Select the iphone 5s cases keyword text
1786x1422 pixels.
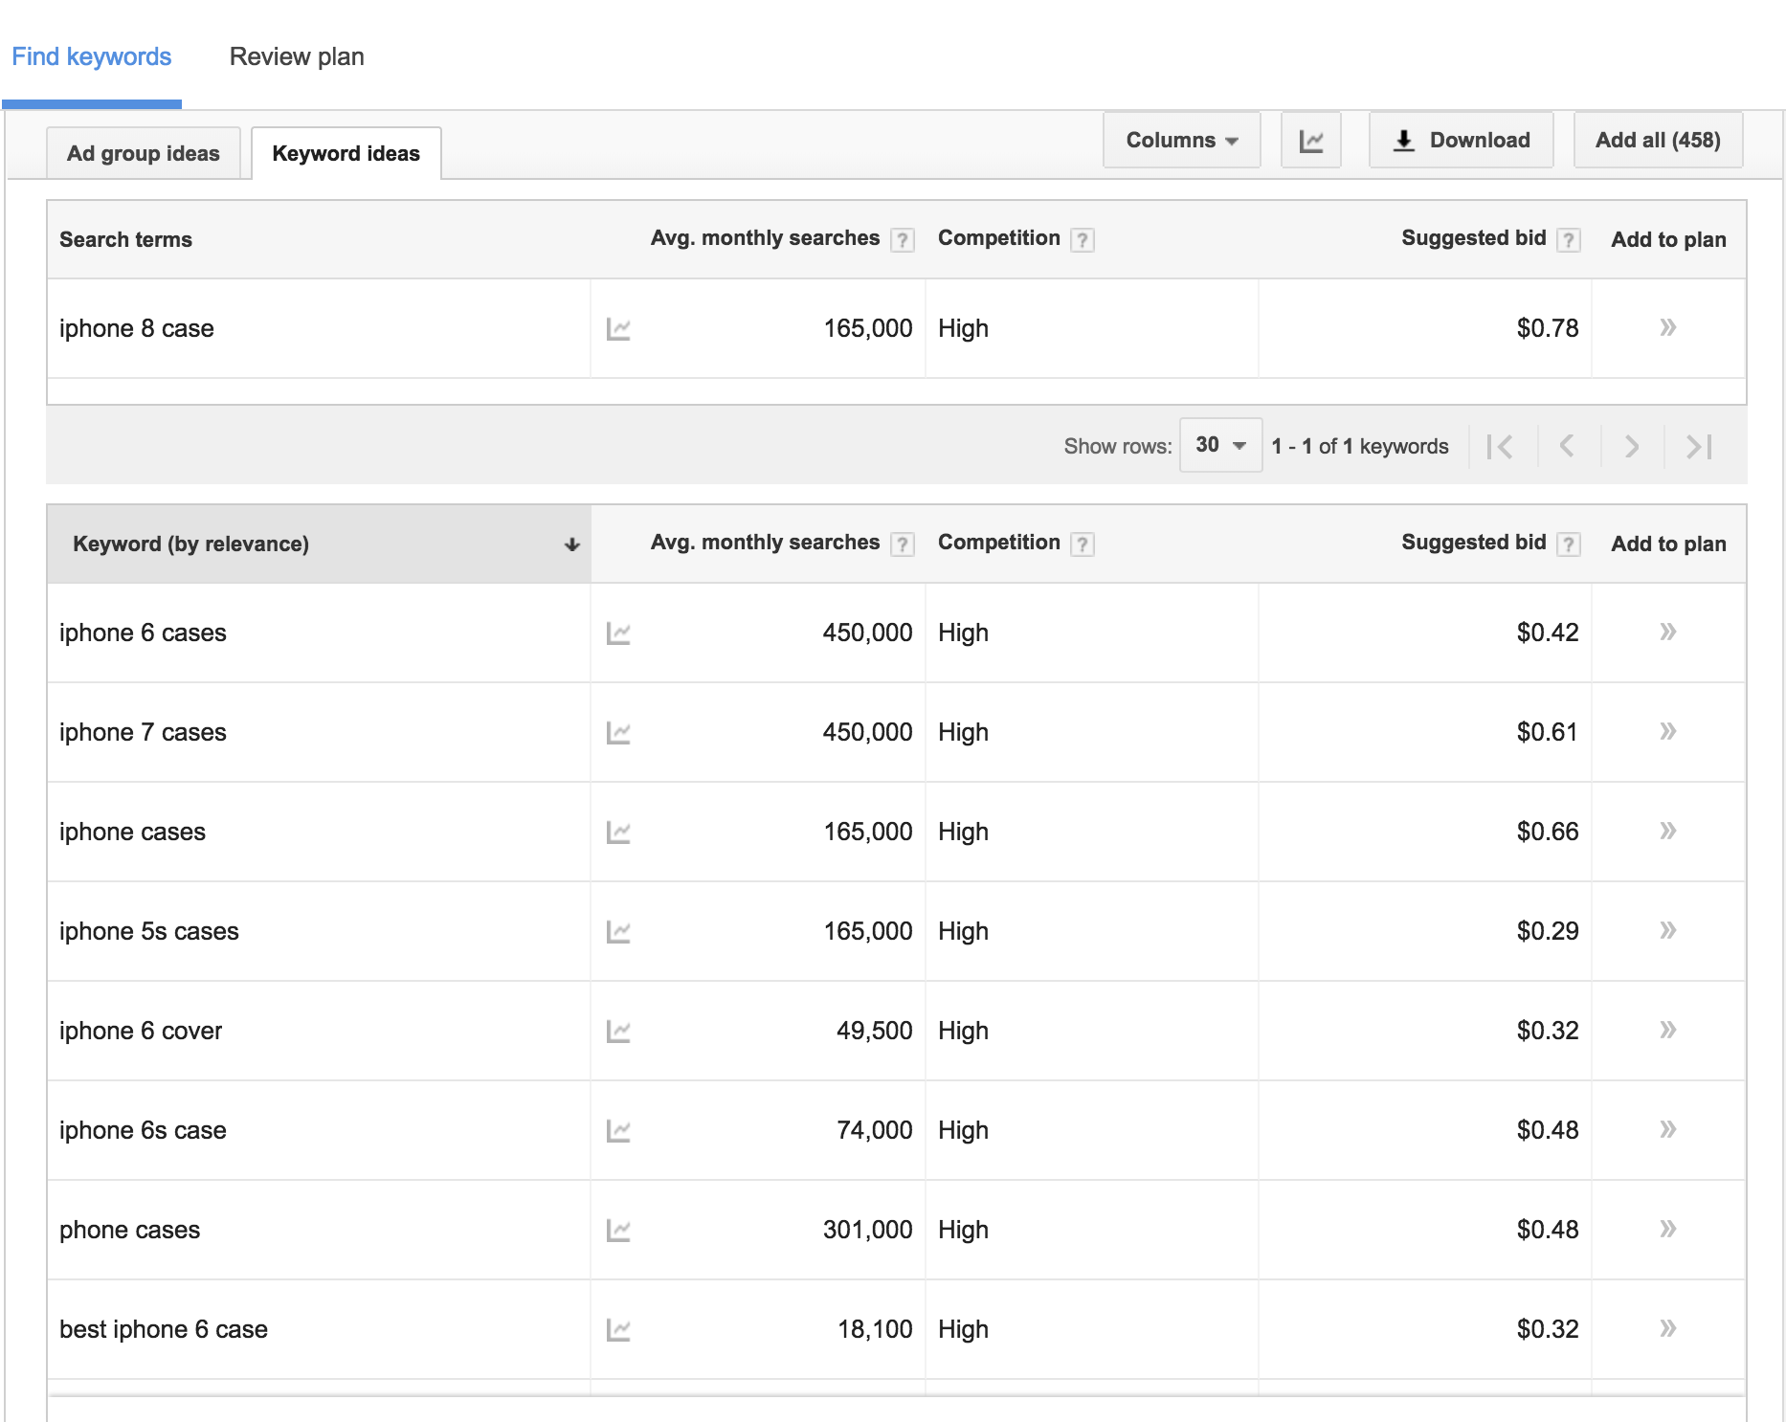pyautogui.click(x=149, y=932)
